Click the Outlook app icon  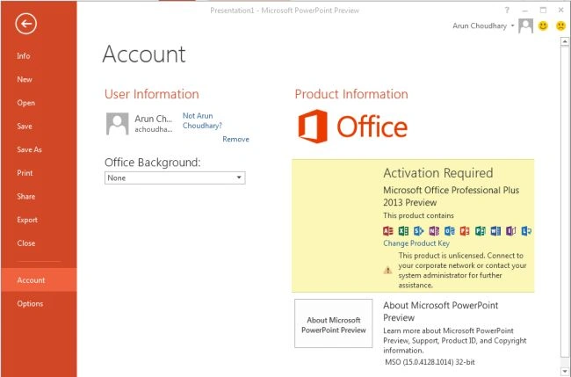[450, 231]
